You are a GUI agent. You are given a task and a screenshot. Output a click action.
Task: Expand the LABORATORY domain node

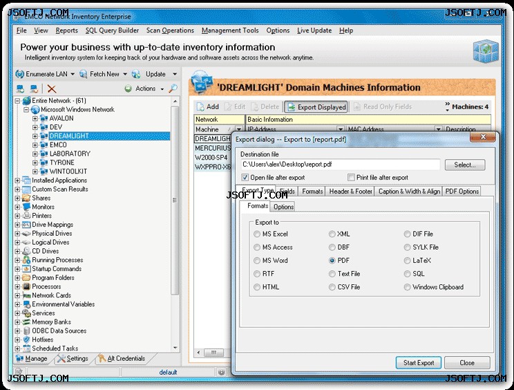tap(35, 154)
